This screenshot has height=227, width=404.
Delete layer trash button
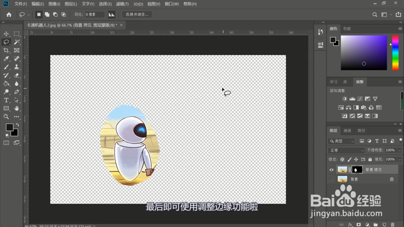click(x=392, y=225)
